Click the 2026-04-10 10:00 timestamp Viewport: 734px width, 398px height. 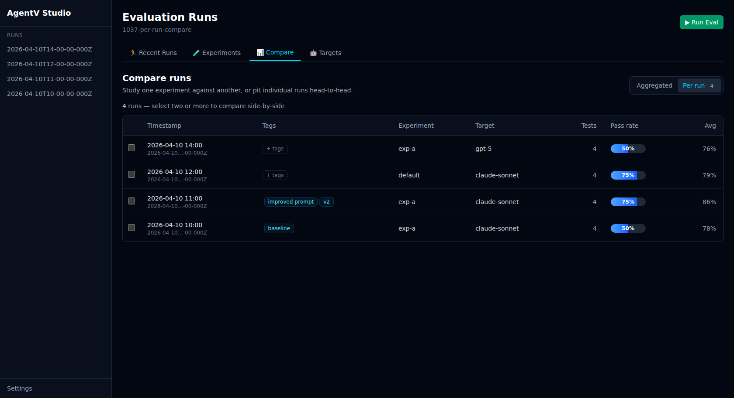click(x=175, y=225)
